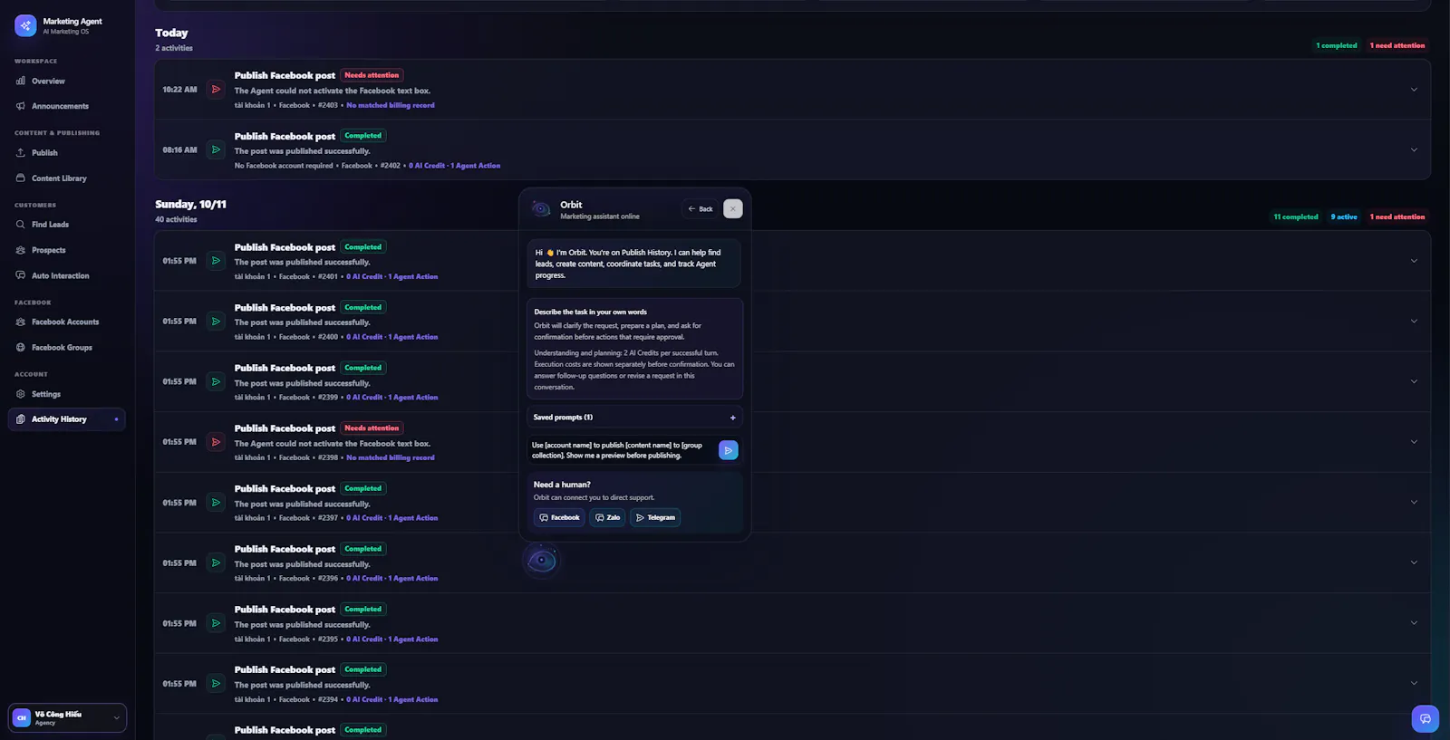Screen dimensions: 1450x740
Task: Expand activity #2399 row chevron
Action: click(1414, 382)
